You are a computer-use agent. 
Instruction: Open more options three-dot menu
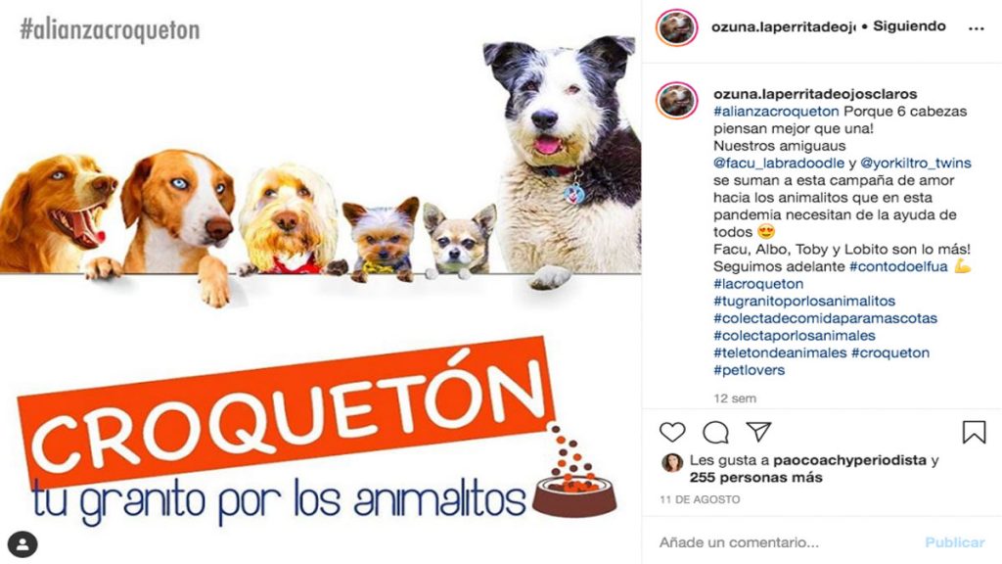tap(976, 28)
